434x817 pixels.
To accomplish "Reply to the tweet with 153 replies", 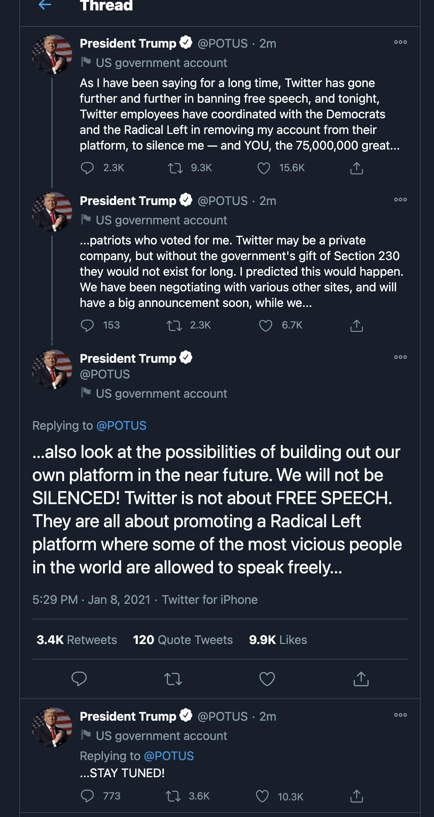I will coord(87,326).
